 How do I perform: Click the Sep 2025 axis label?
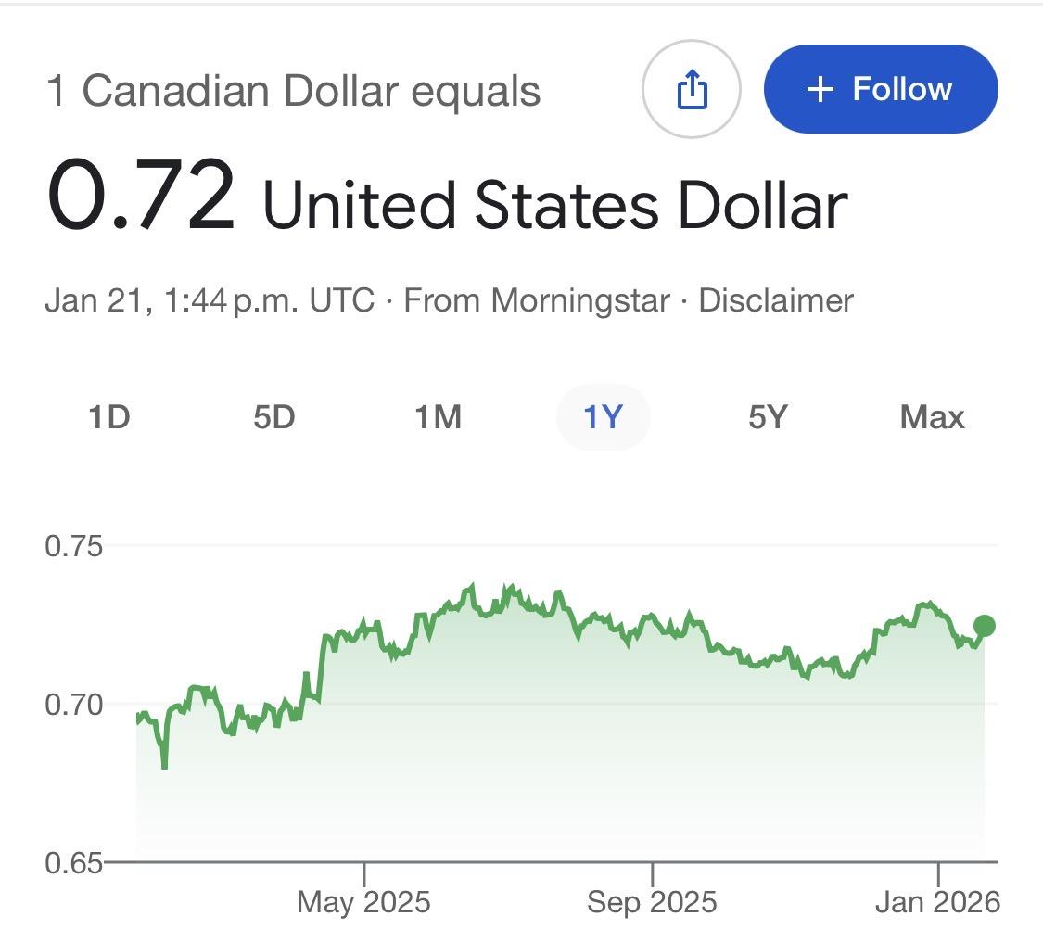pos(652,901)
